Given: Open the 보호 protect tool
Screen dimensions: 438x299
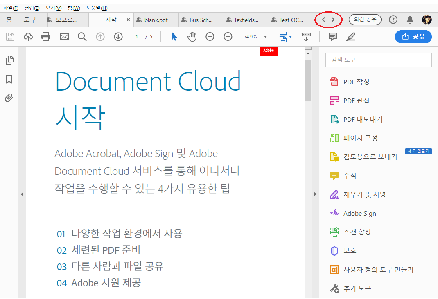Looking at the screenshot, I should 343,251.
